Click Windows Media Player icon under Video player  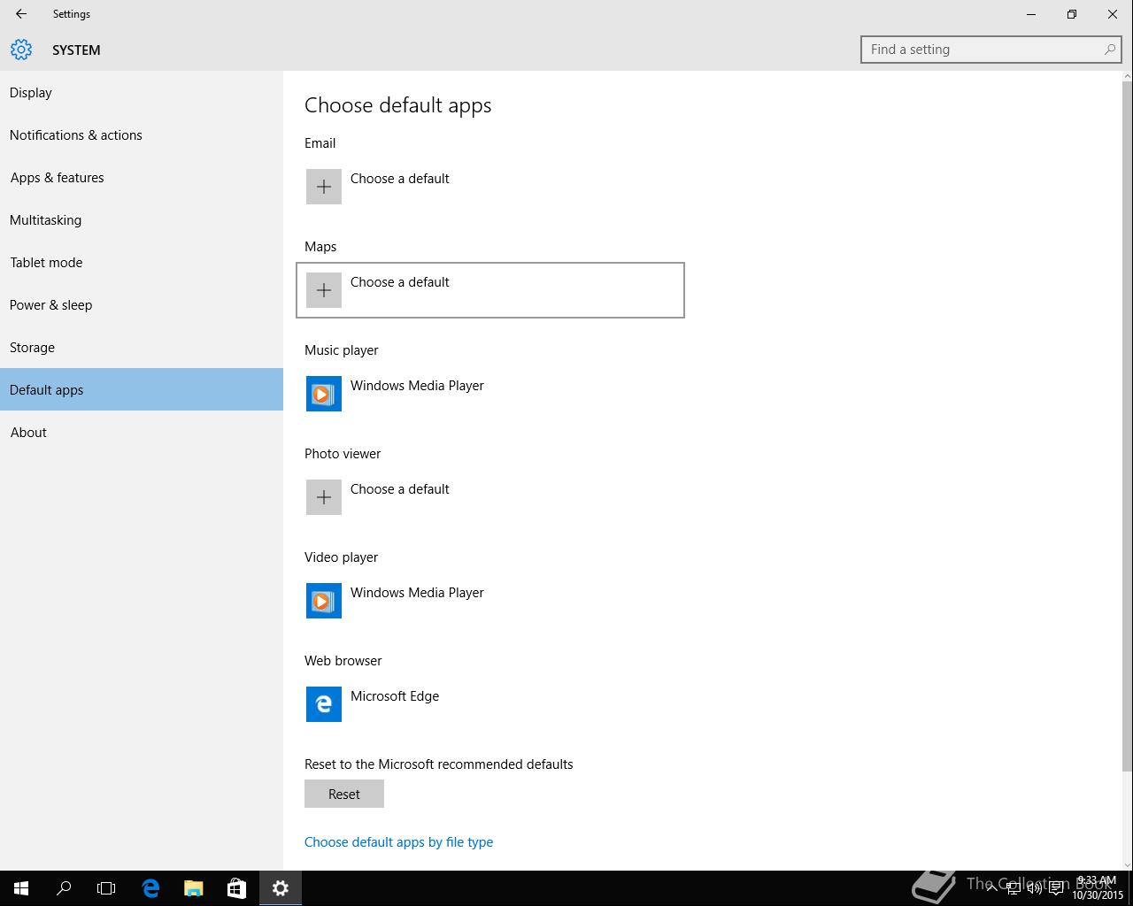[x=324, y=601]
